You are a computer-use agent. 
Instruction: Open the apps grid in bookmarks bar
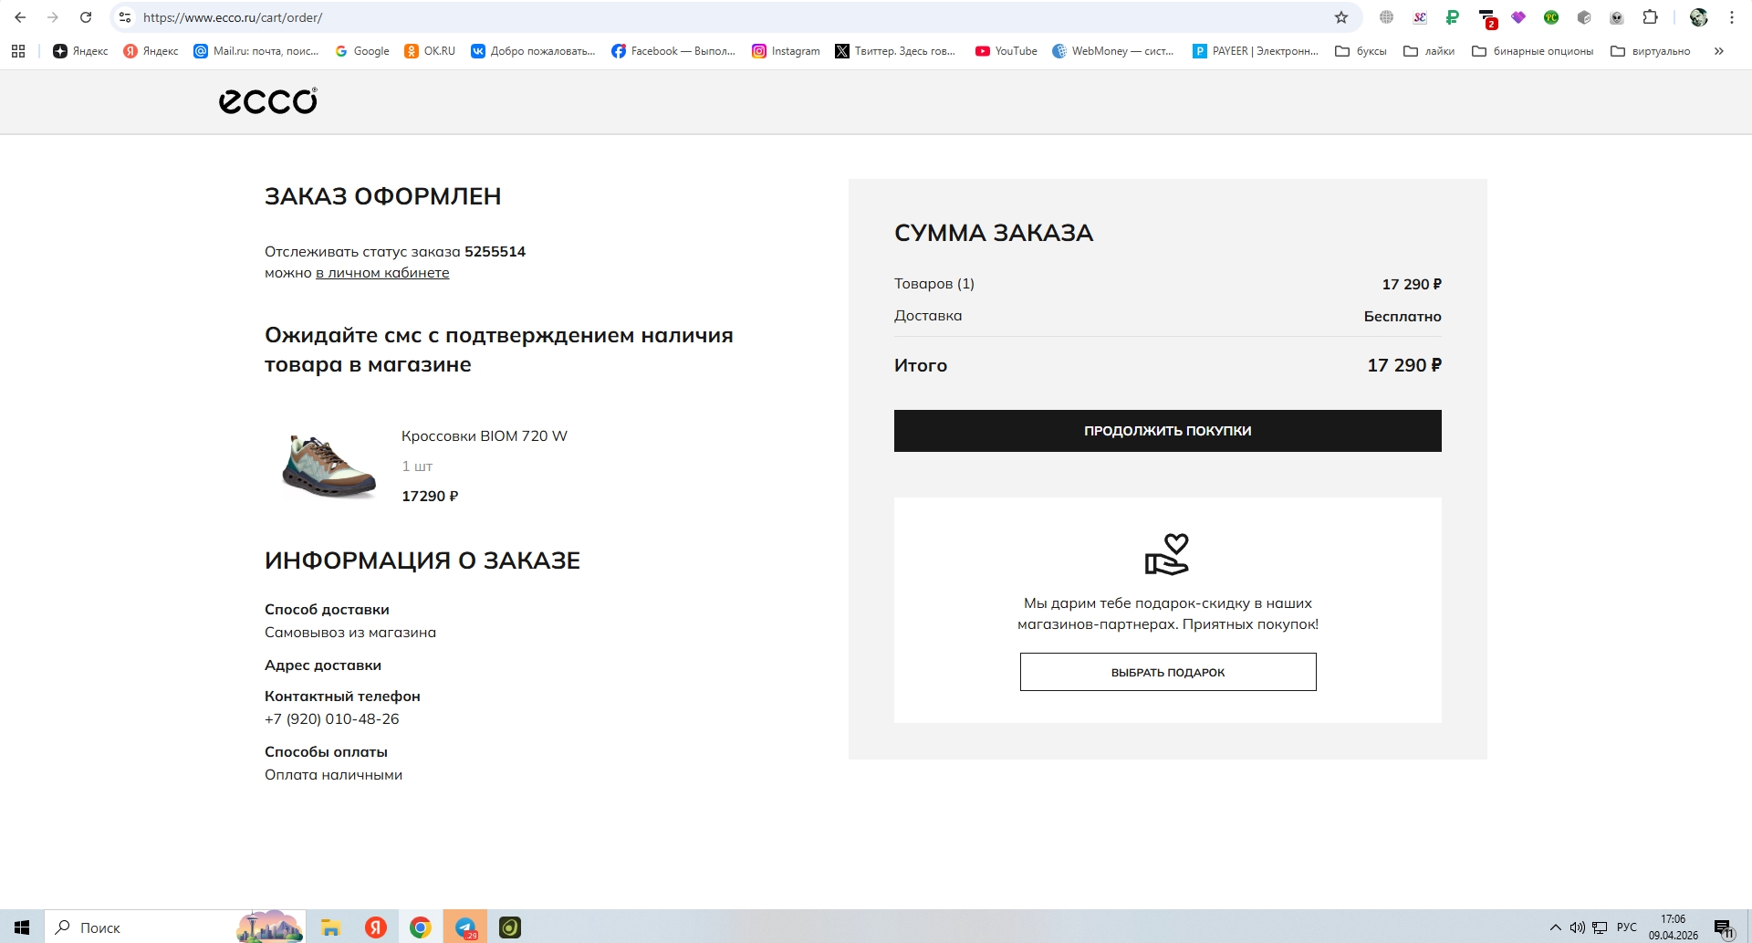pyautogui.click(x=18, y=51)
